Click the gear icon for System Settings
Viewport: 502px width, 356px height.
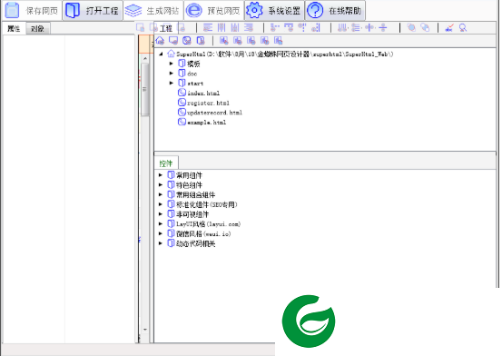point(254,10)
